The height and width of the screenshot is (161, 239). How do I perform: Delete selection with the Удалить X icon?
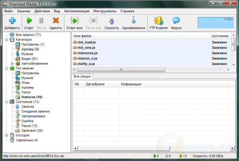point(56,20)
